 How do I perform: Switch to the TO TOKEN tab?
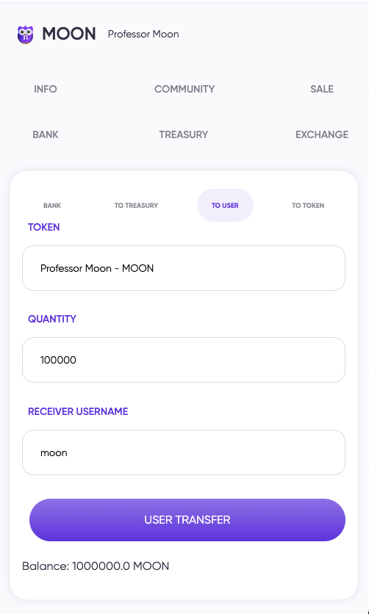(x=308, y=205)
